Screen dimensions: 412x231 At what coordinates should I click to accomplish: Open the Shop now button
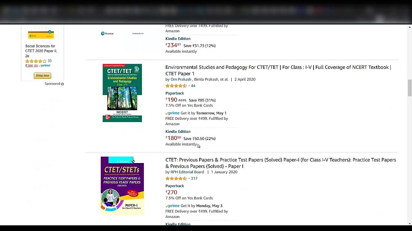point(42,75)
